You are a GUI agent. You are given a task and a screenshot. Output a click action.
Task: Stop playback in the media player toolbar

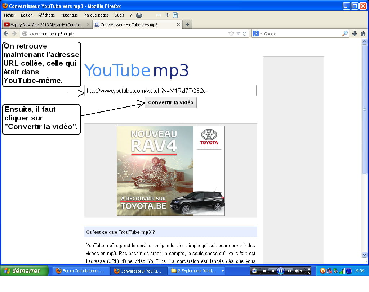pyautogui.click(x=264, y=271)
